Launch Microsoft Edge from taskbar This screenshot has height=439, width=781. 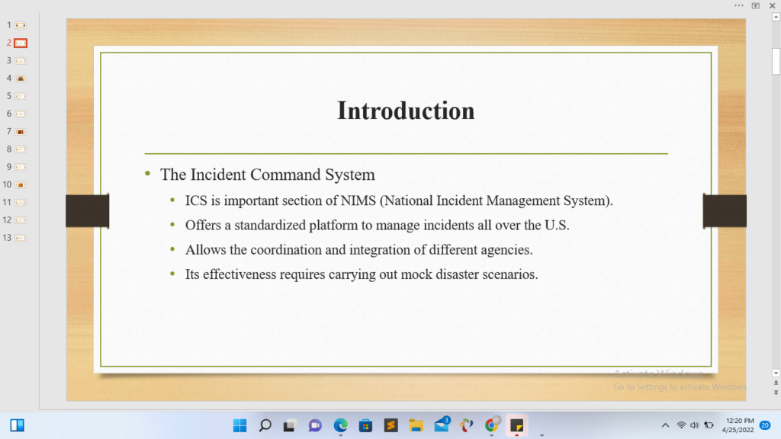340,425
